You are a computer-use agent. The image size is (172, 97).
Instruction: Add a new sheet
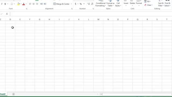point(13,94)
